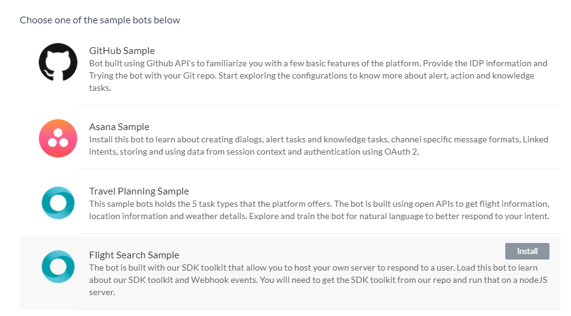This screenshot has width=571, height=316.
Task: Click the pink Asana logo icon
Action: (58, 138)
